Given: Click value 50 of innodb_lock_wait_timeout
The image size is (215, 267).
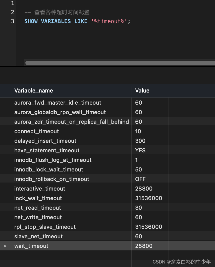Looking at the screenshot, I should 138,169.
